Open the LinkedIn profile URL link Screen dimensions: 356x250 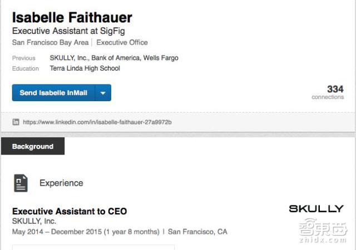coord(97,122)
